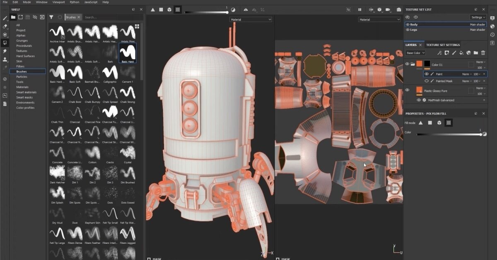The image size is (497, 260).
Task: Select the Smart materials shelf category
Action: click(27, 92)
